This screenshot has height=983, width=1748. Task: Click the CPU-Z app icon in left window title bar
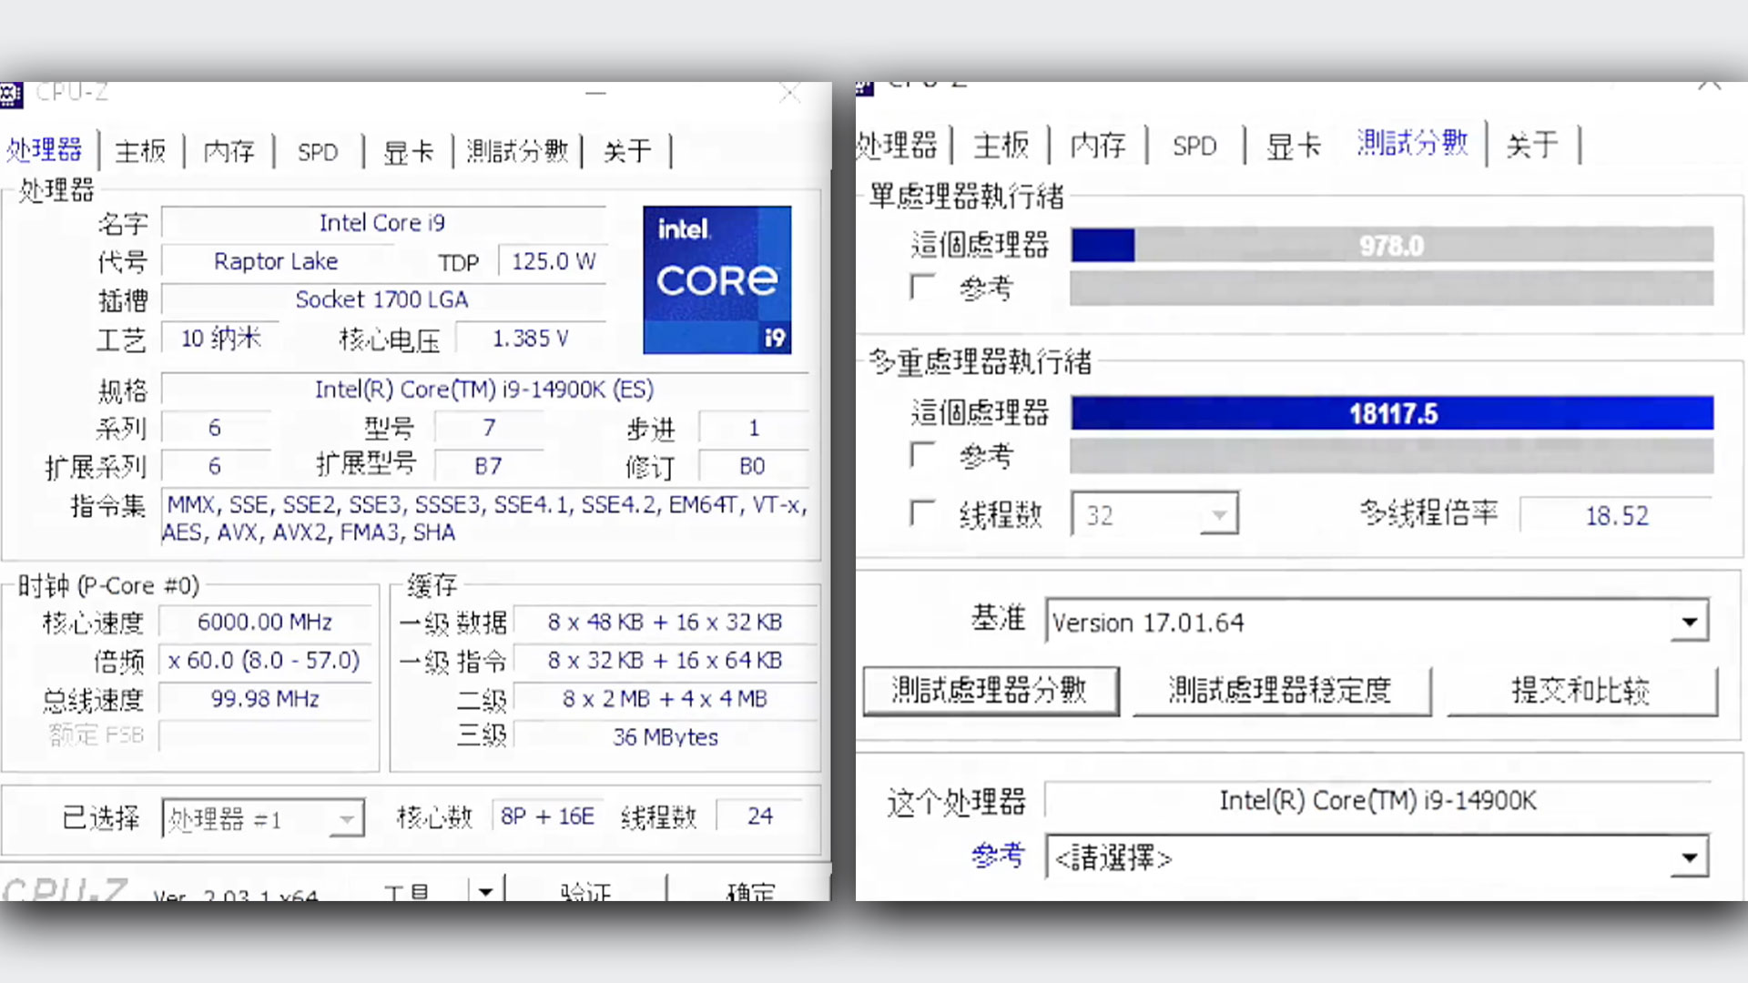10,94
